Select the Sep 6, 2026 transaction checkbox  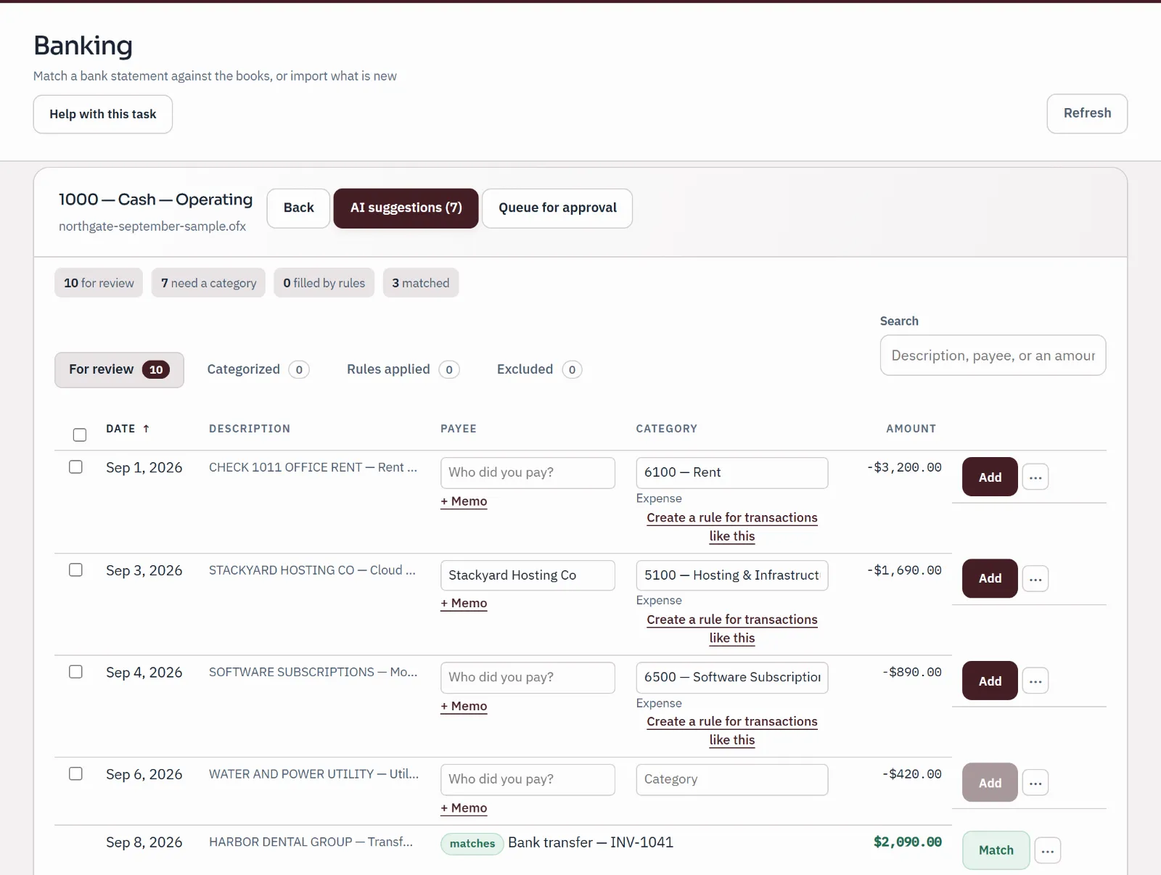pyautogui.click(x=75, y=774)
